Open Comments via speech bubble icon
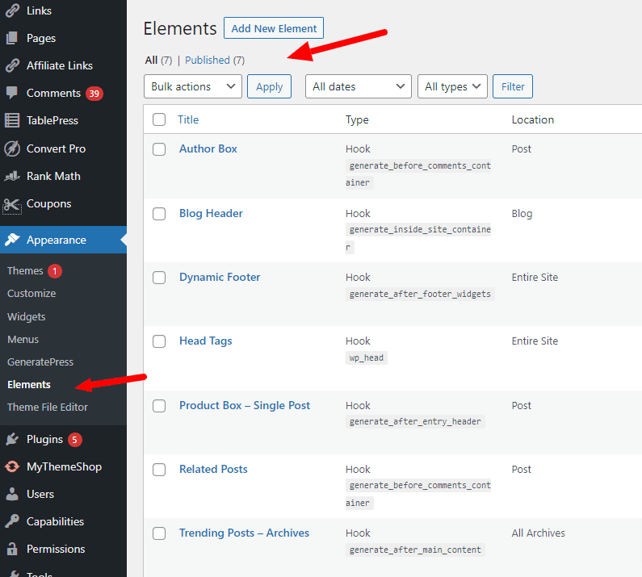642x577 pixels. click(12, 93)
